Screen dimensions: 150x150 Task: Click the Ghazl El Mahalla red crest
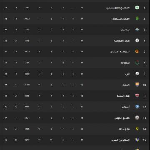click(137, 96)
